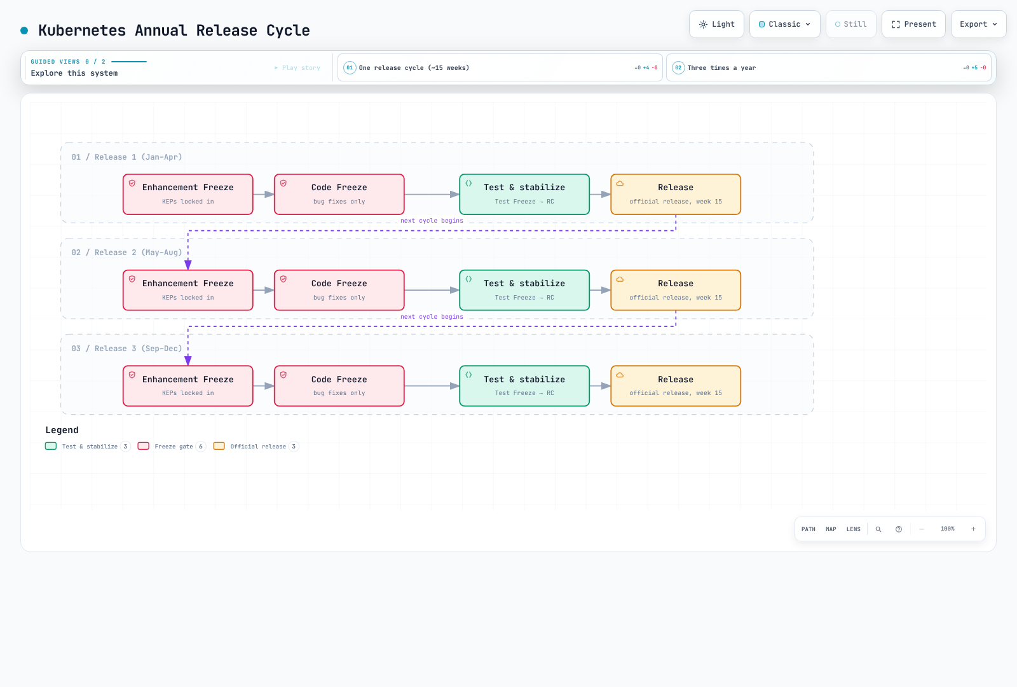Select the LENS mode in canvas toolbar
1017x687 pixels.
(x=854, y=529)
